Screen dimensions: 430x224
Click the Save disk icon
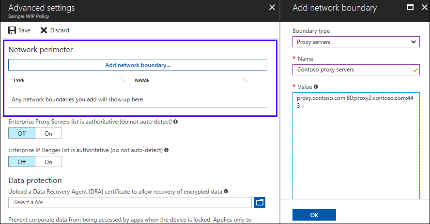click(12, 30)
